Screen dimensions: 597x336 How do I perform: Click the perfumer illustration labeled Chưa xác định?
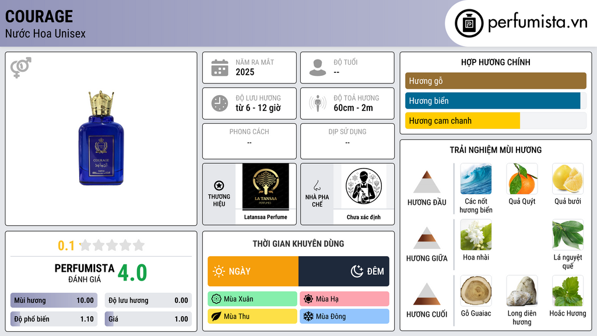(x=364, y=186)
